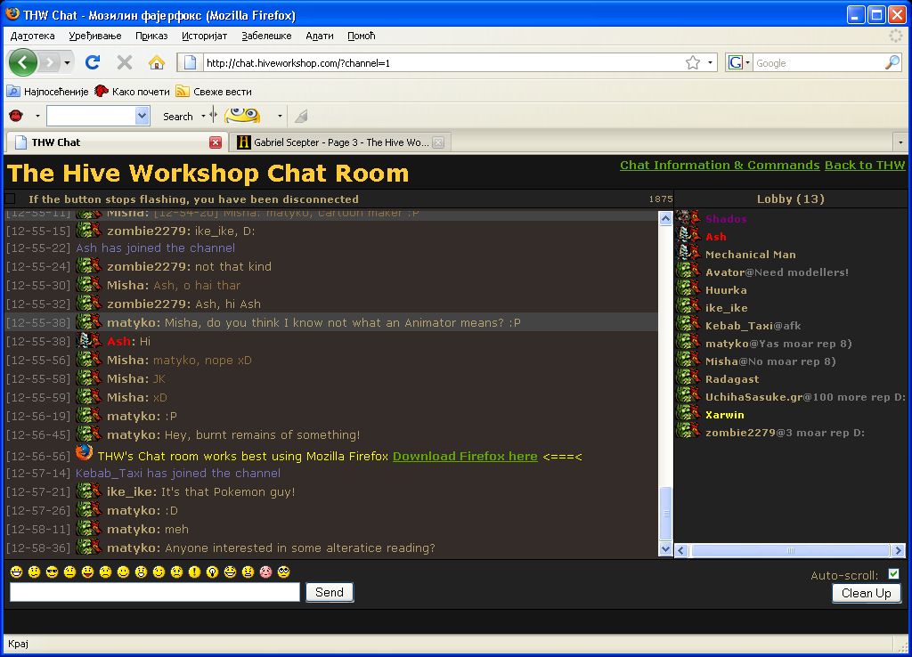
Task: Click the Clean Up button
Action: pyautogui.click(x=866, y=593)
